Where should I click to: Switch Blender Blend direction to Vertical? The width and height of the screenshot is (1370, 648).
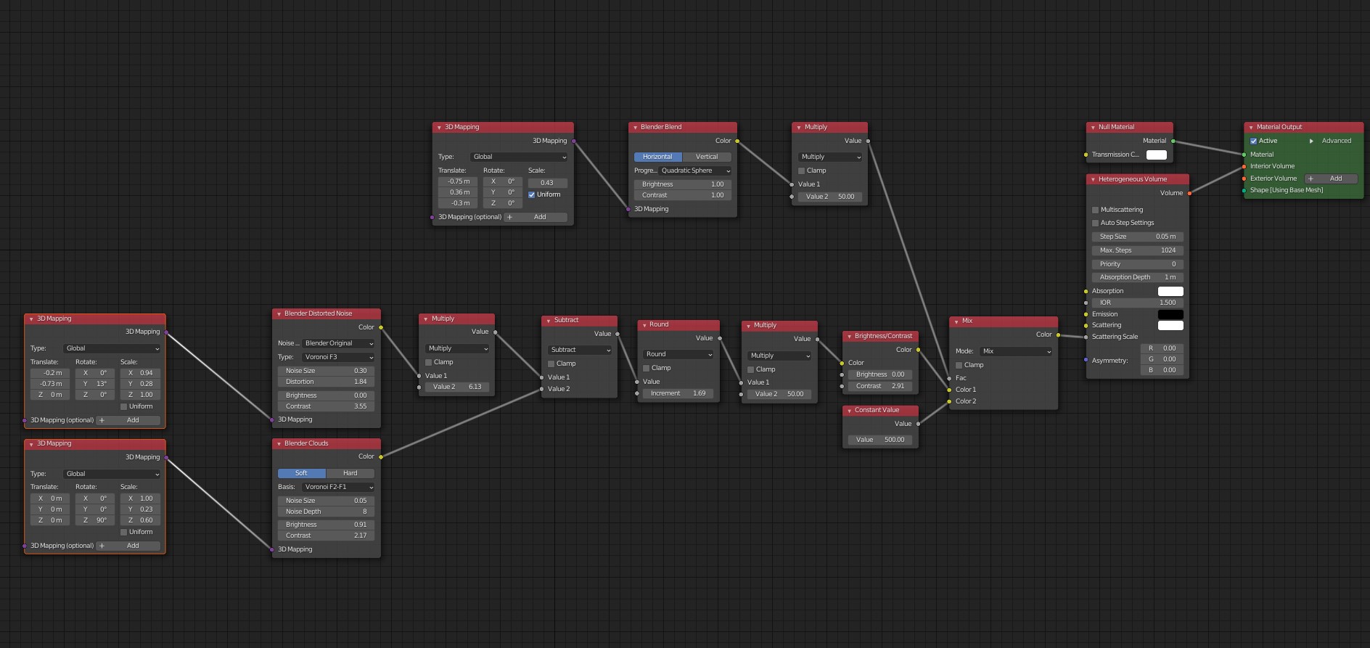706,157
